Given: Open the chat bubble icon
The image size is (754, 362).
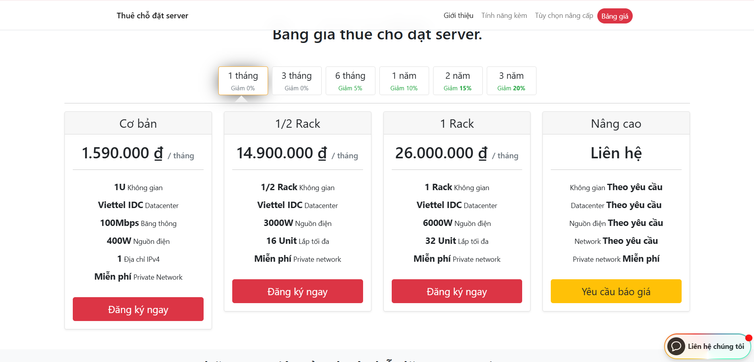Looking at the screenshot, I should (676, 346).
